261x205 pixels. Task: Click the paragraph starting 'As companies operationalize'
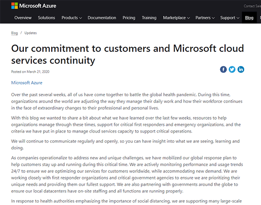pos(127,174)
